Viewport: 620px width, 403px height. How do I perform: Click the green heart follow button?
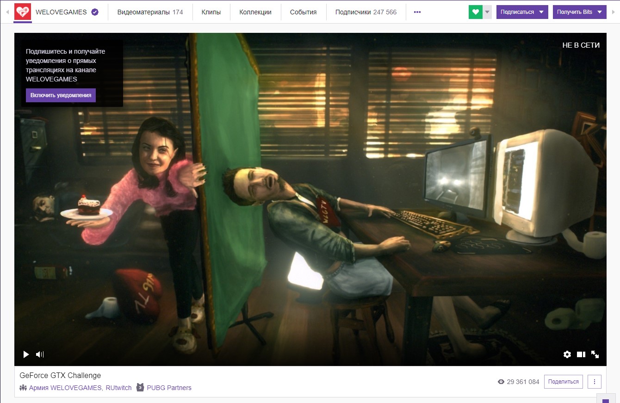coord(475,12)
